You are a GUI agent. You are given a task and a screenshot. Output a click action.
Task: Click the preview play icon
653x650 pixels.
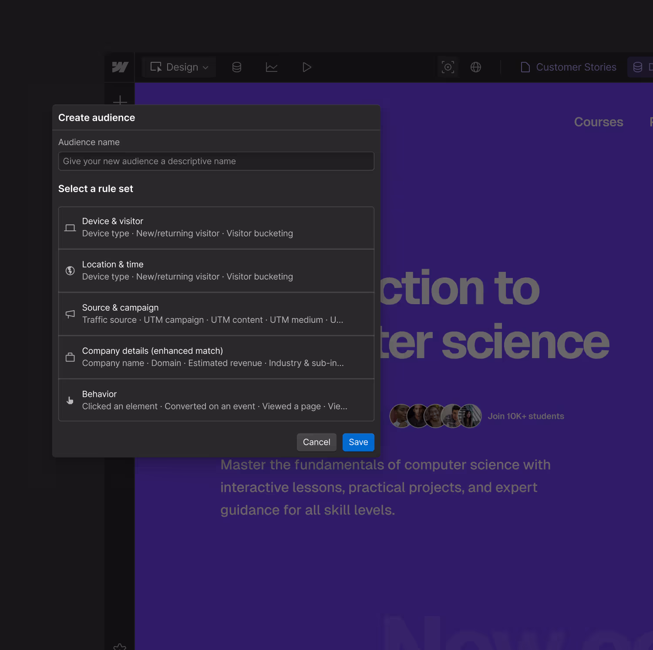[x=306, y=67]
